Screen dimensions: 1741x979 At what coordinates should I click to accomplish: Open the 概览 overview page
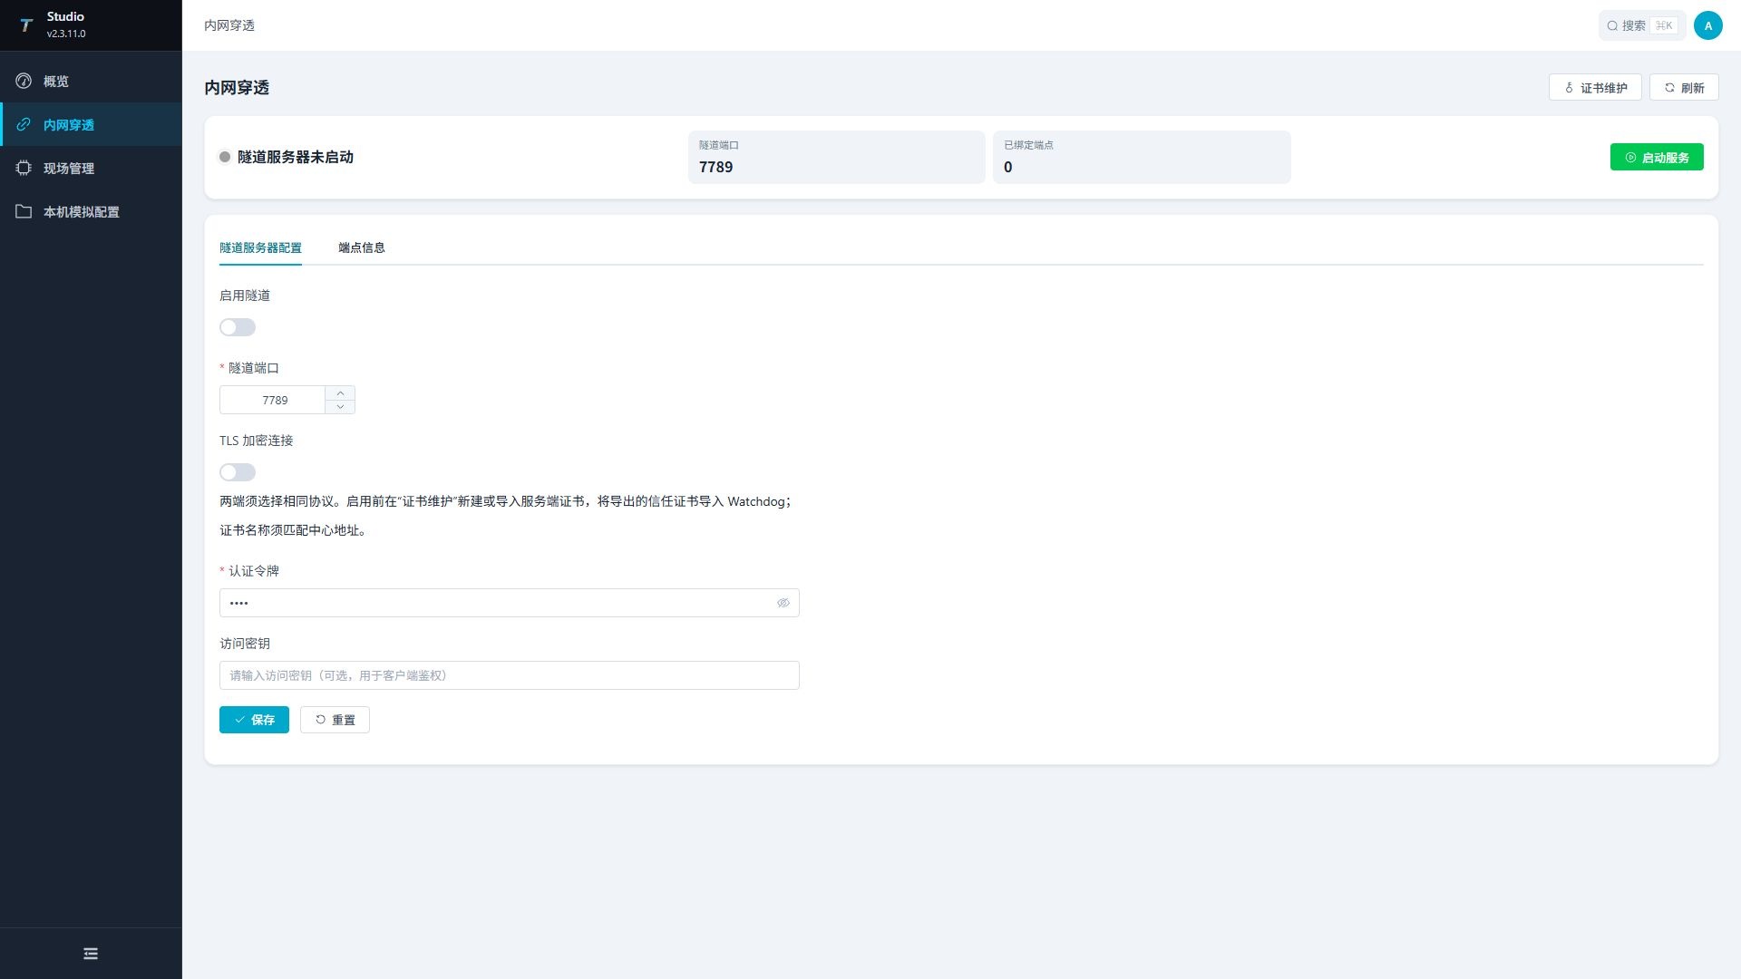pyautogui.click(x=91, y=82)
